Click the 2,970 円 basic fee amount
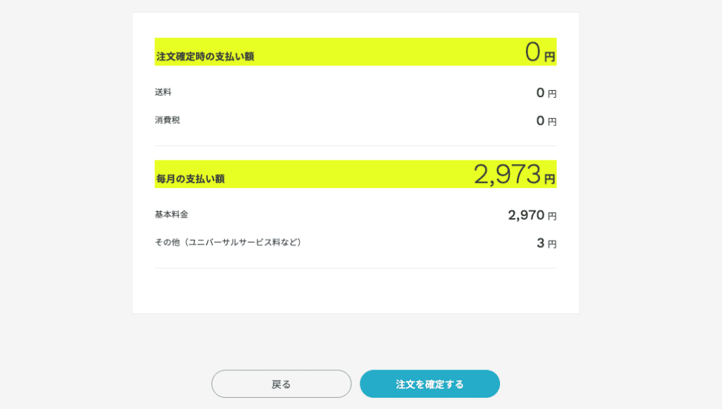Viewport: 722px width, 409px height. pos(532,215)
